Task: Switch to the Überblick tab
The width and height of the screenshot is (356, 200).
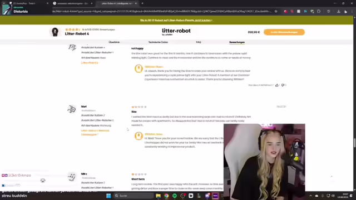Action: click(x=114, y=42)
